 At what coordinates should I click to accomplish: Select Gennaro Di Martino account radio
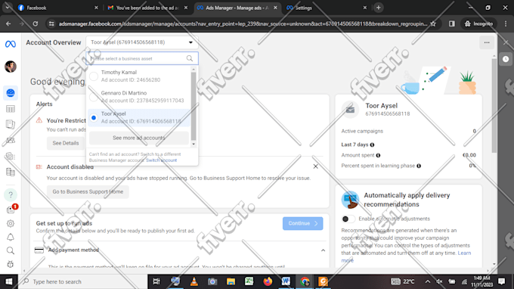pos(94,97)
